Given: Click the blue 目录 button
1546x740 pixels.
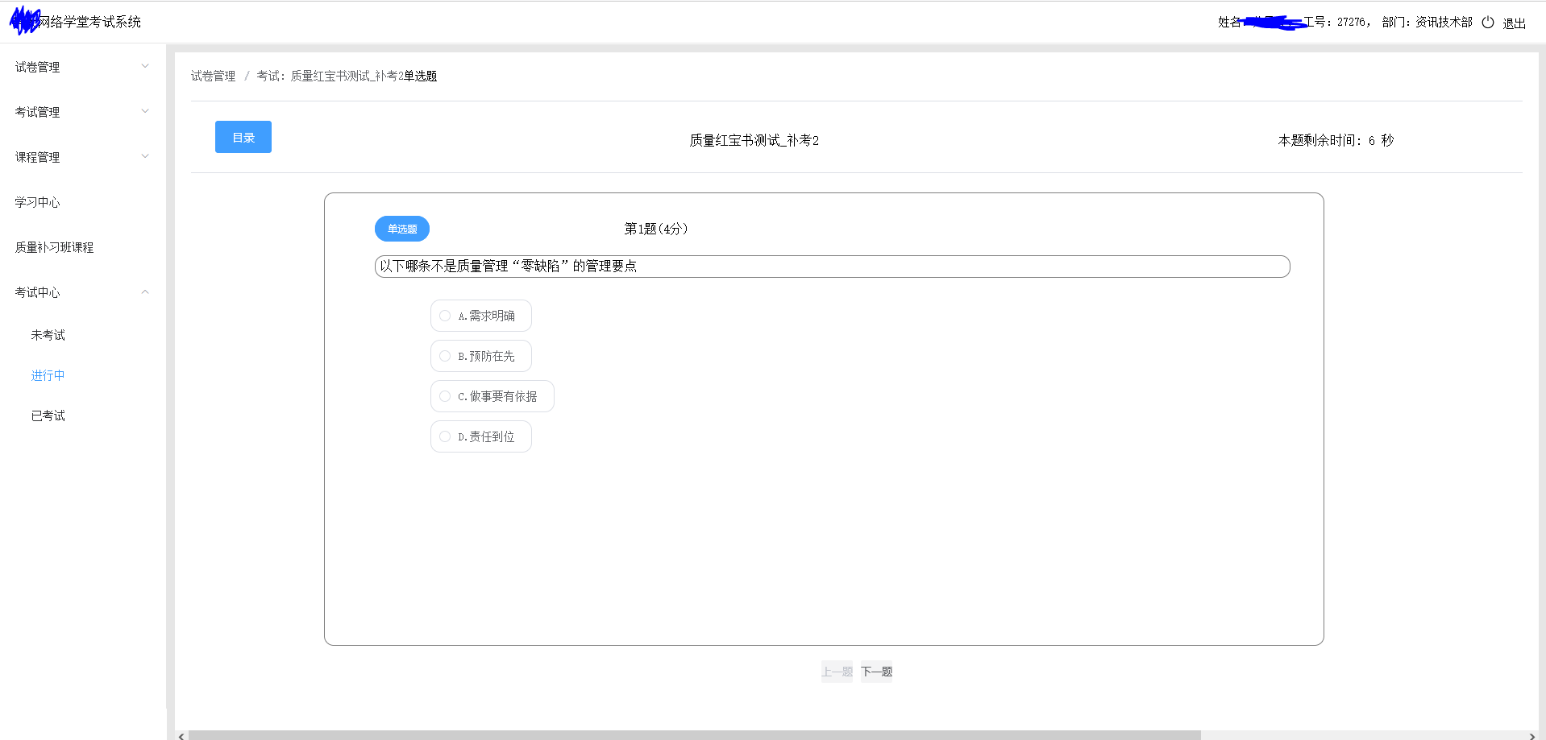Looking at the screenshot, I should 243,137.
